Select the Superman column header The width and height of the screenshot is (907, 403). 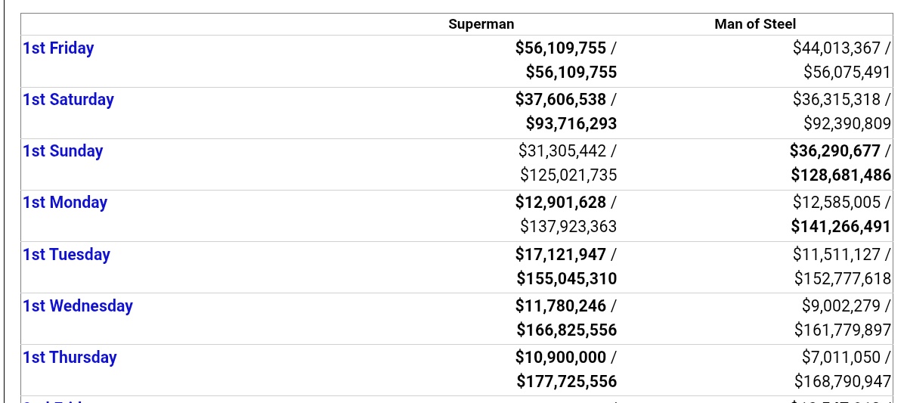[481, 24]
